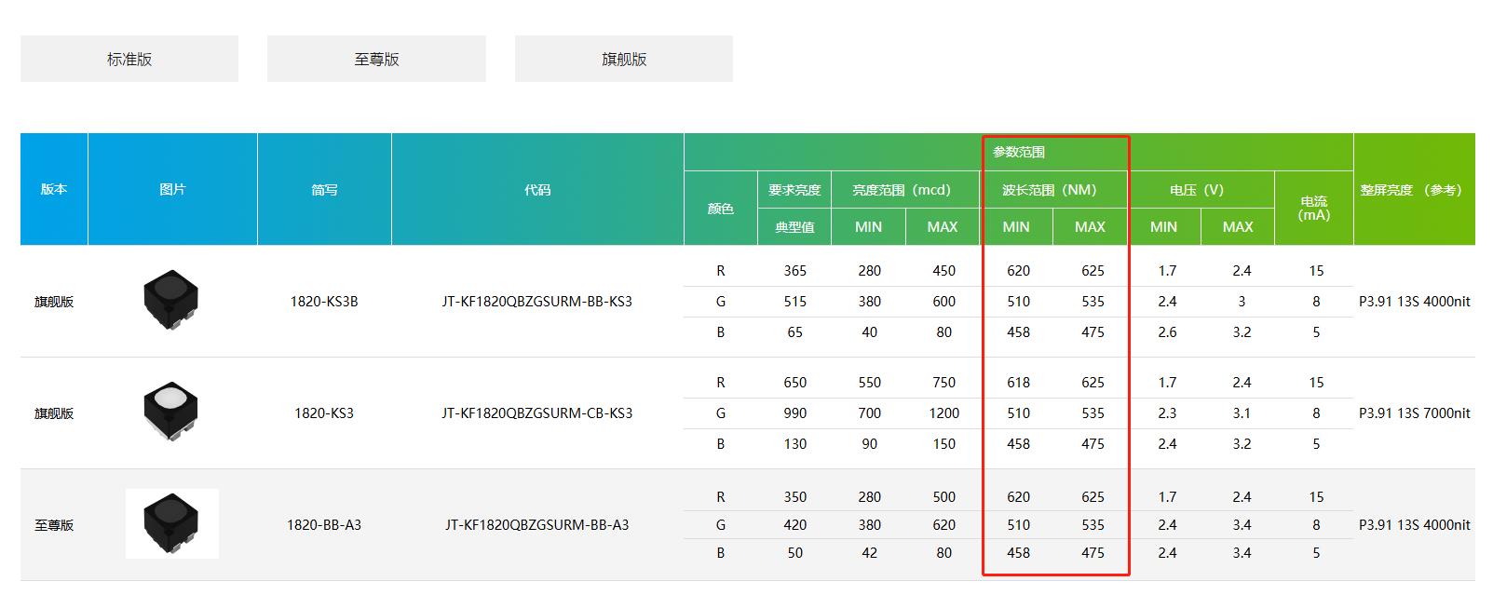Click the 1820-KS3B LED product image
Screen dimensions: 1493x595
pos(171,301)
